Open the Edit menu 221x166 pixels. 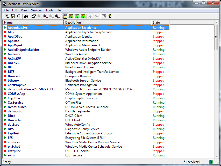pos(15,10)
